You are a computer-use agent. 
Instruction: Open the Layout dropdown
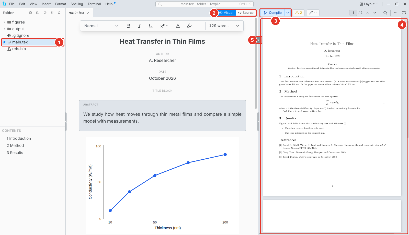tap(369, 4)
